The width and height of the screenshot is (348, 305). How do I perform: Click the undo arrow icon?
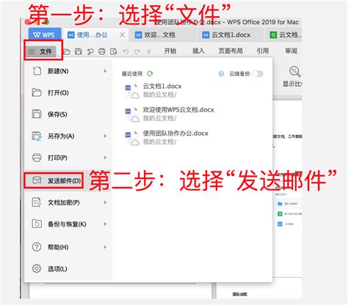126,51
